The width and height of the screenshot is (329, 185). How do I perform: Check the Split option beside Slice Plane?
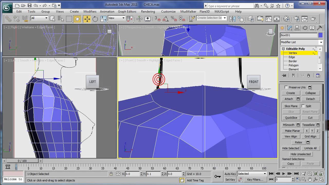(x=303, y=106)
